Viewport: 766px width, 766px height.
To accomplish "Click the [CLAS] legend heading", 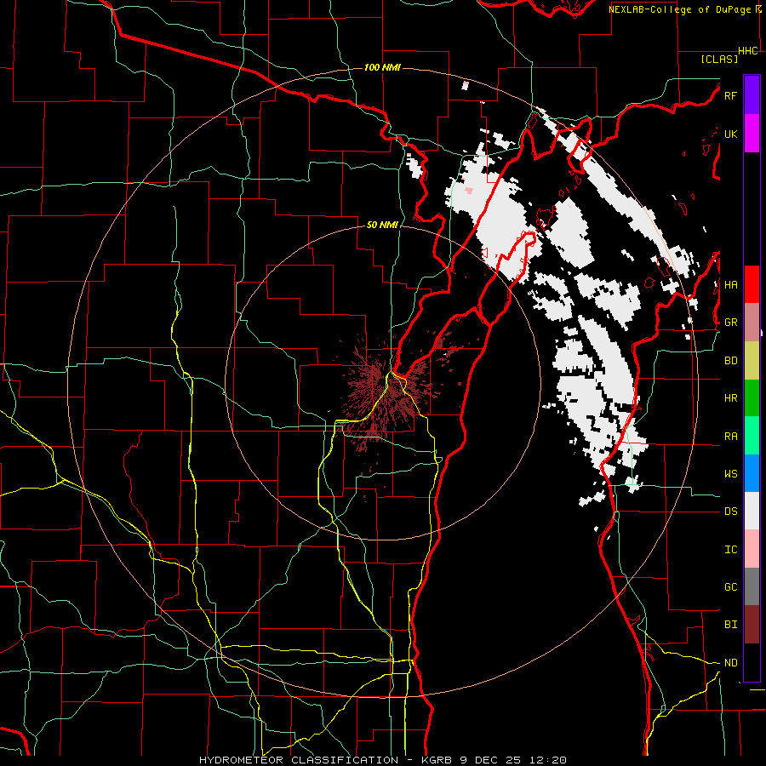I will point(719,59).
